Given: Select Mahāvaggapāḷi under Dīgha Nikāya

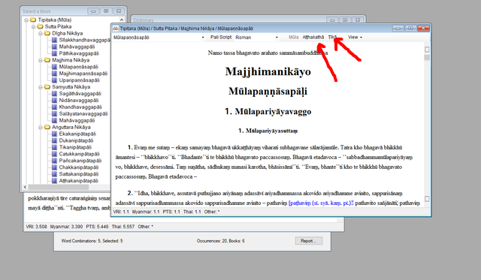Looking at the screenshot, I should (77, 47).
